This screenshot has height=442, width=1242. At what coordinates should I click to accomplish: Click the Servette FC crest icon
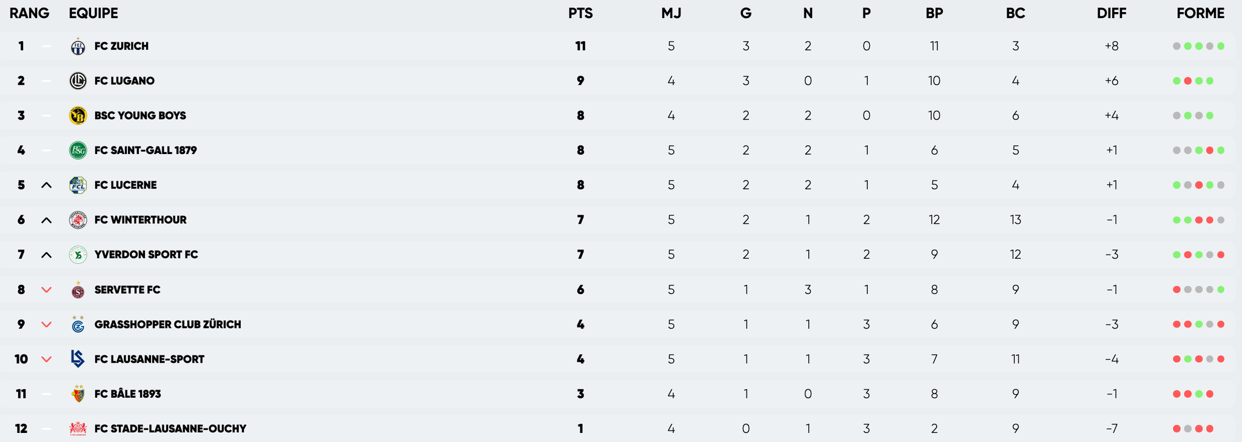(78, 290)
